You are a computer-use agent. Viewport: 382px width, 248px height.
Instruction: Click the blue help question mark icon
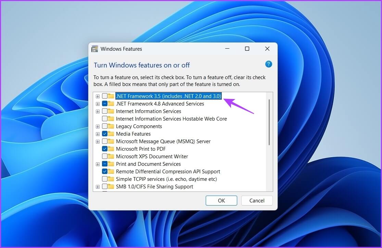[x=268, y=64]
